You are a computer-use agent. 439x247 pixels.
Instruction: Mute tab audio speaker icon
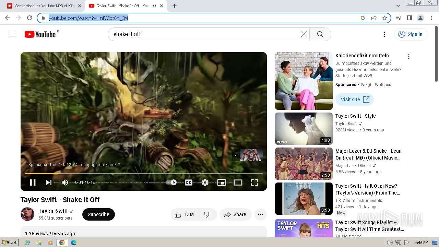pyautogui.click(x=154, y=6)
